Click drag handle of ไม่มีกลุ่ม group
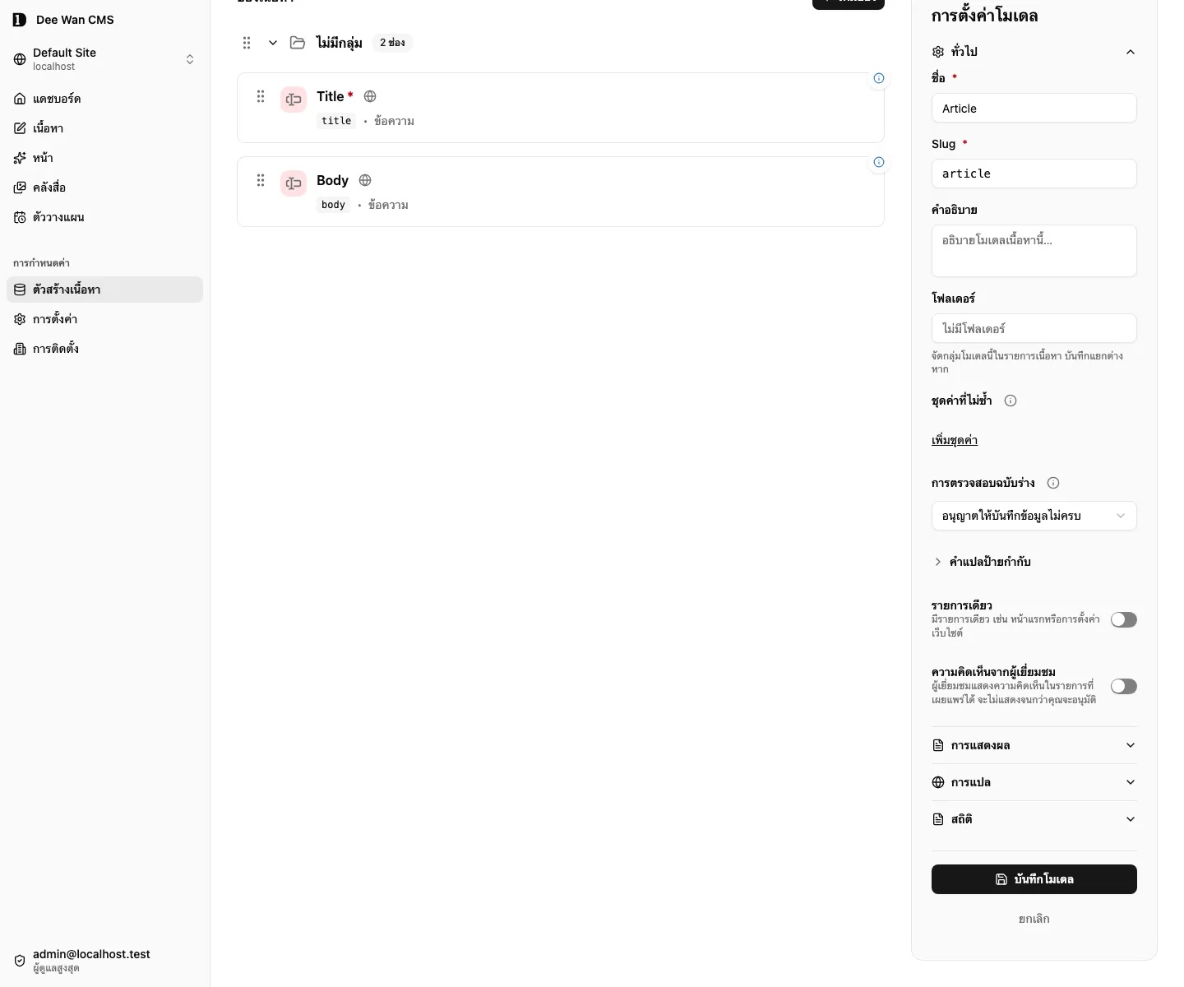 click(247, 43)
